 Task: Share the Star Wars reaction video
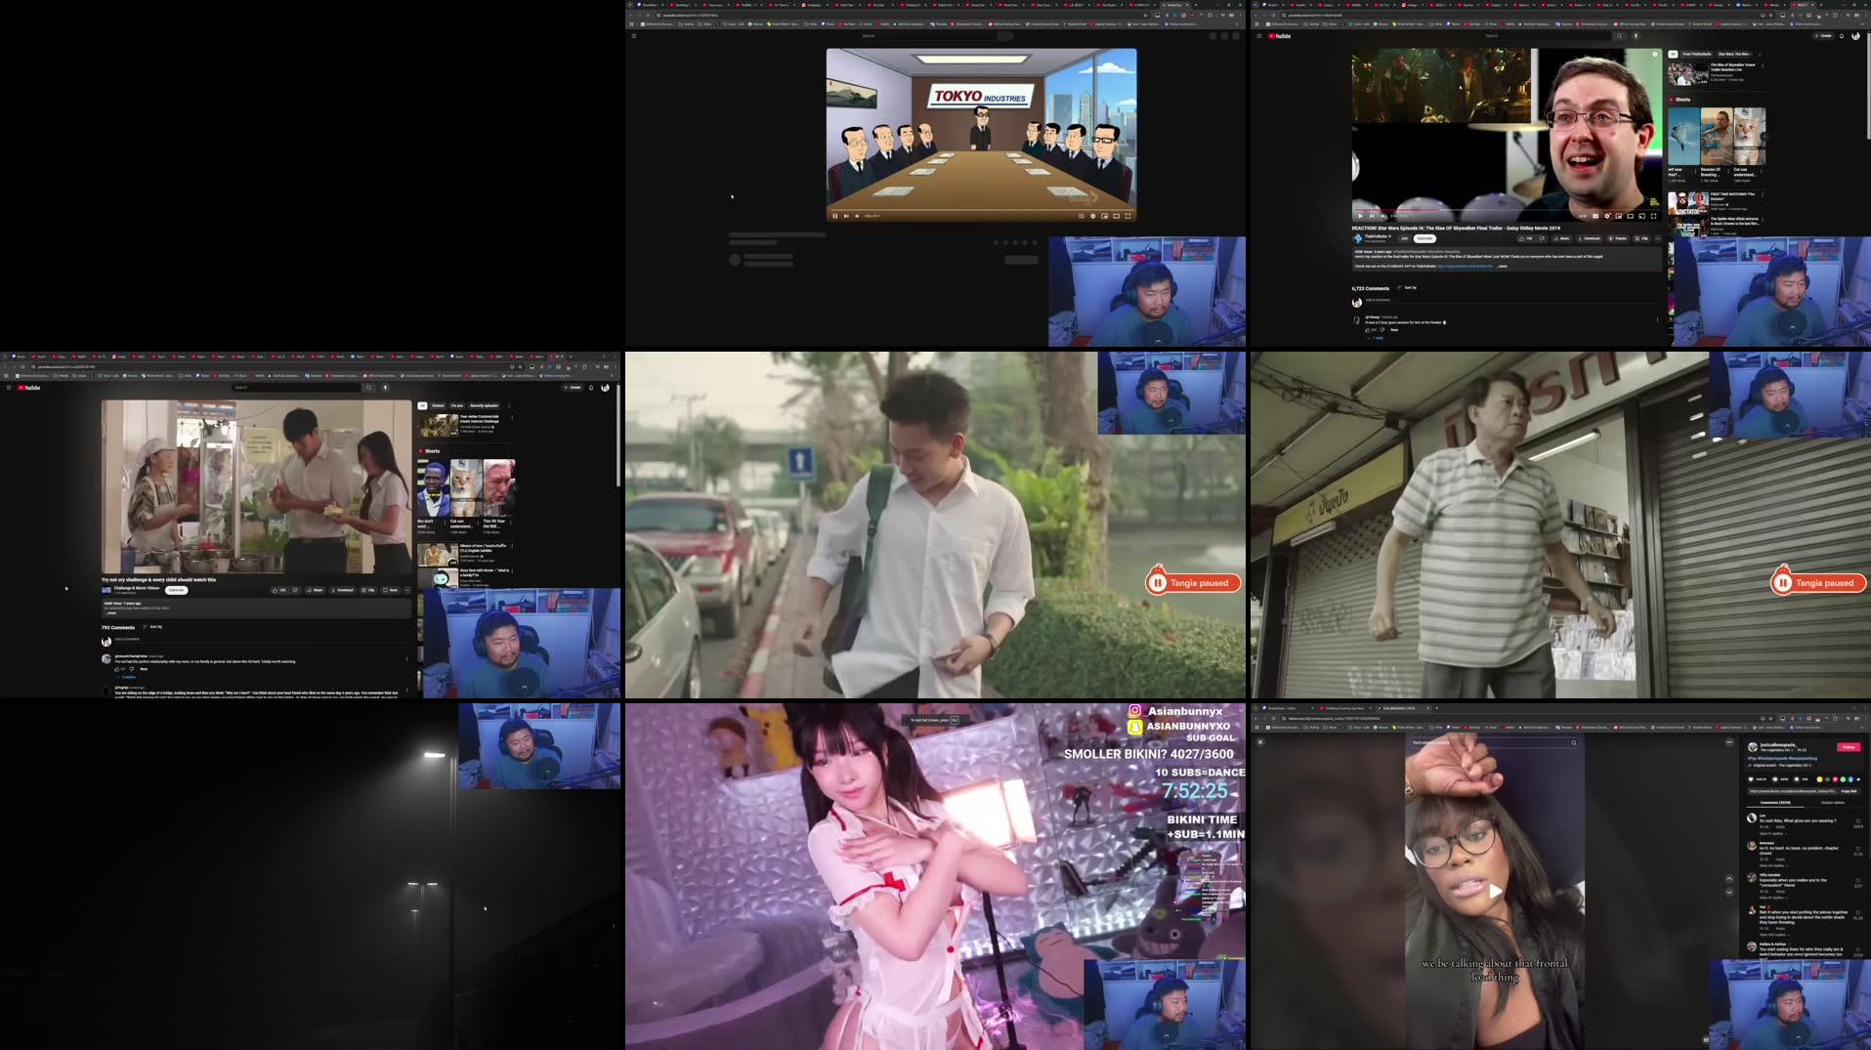pyautogui.click(x=1561, y=238)
